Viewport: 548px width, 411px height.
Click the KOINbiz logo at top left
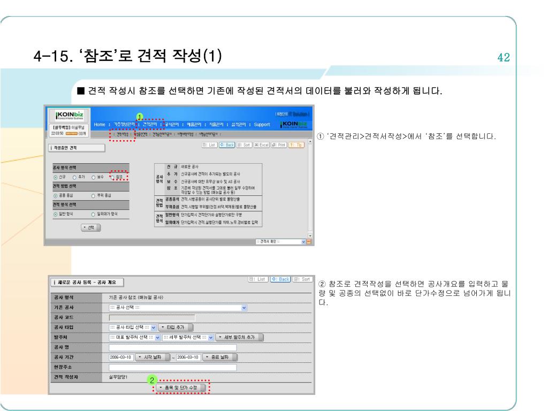[69, 115]
